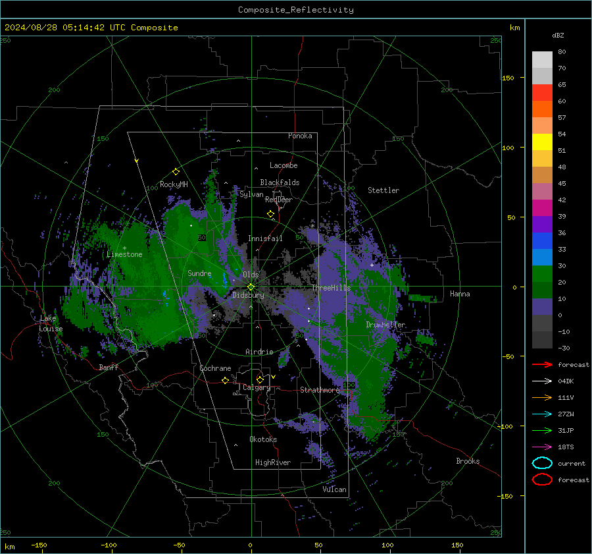Click the magenta 18TS arrow in the legend
This screenshot has height=554, width=592.
(542, 447)
